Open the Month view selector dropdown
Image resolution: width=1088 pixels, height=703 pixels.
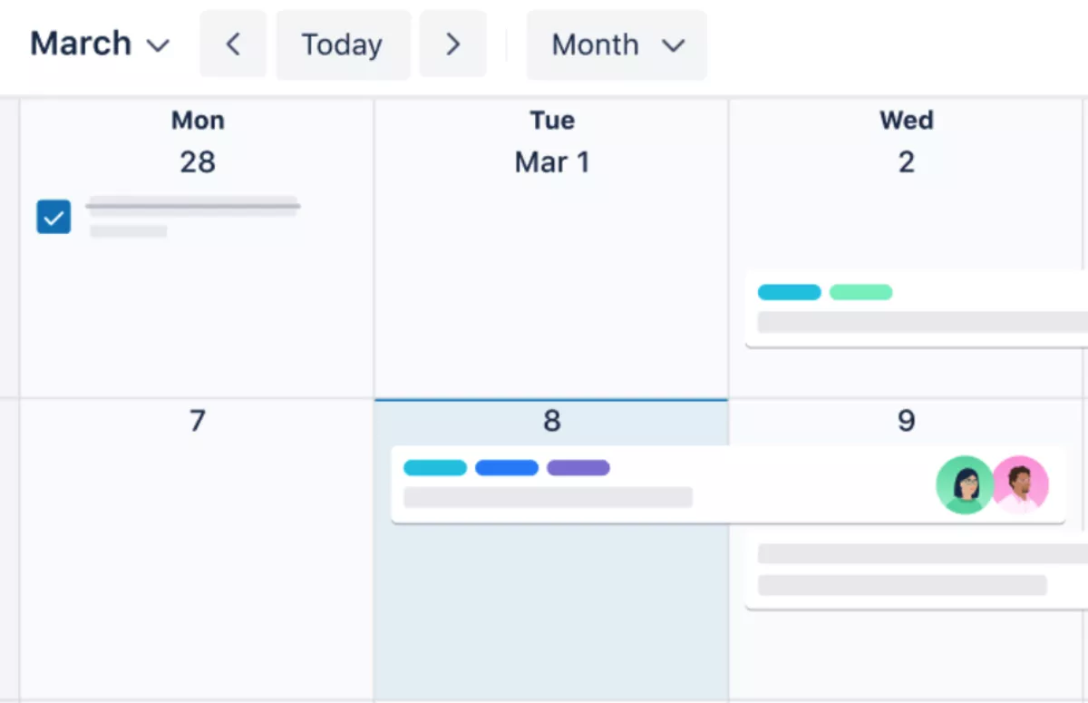[x=617, y=44]
